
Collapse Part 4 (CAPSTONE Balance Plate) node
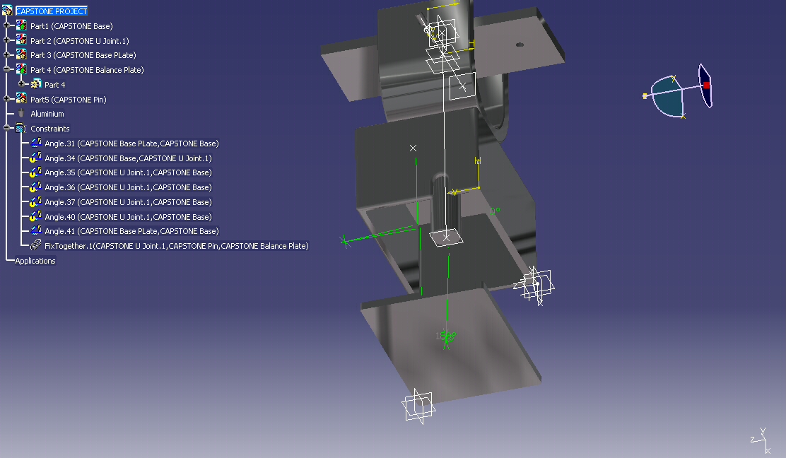[7, 70]
